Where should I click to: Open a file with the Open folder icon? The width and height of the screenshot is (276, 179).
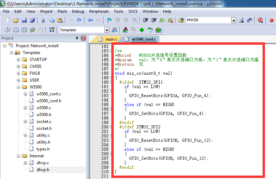click(x=16, y=20)
